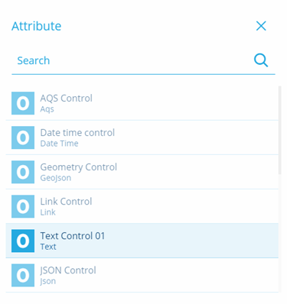Choose the Text Control 01 label
Screen dimensions: 287x304
coord(73,236)
